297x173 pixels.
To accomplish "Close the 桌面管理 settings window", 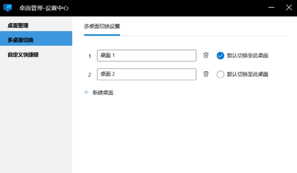I will (x=289, y=8).
